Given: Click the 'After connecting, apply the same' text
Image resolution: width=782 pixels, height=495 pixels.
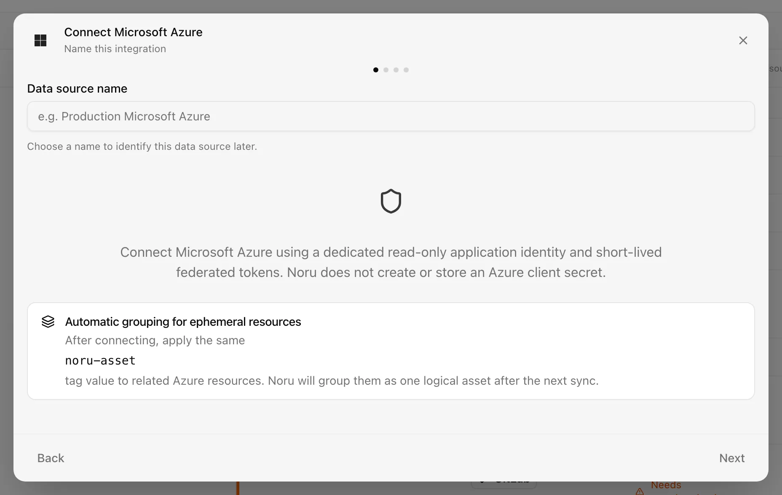Looking at the screenshot, I should pyautogui.click(x=155, y=340).
